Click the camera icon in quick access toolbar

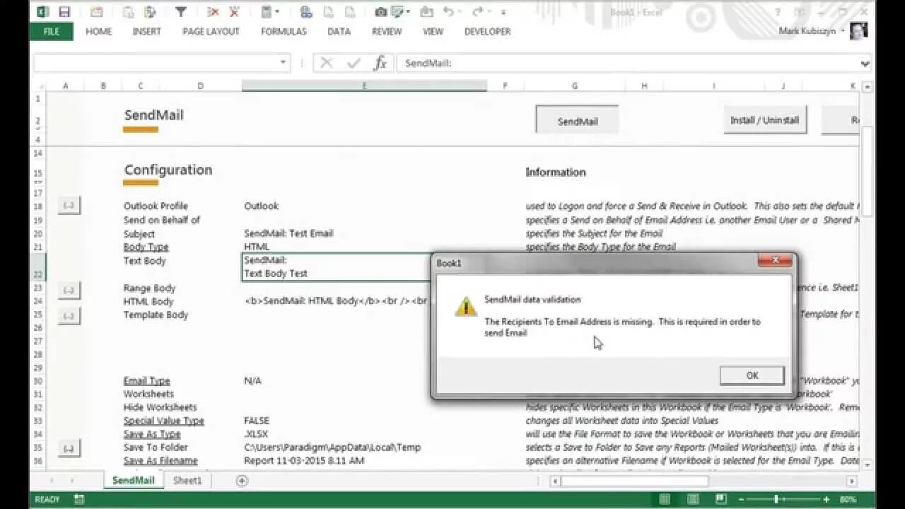[380, 12]
